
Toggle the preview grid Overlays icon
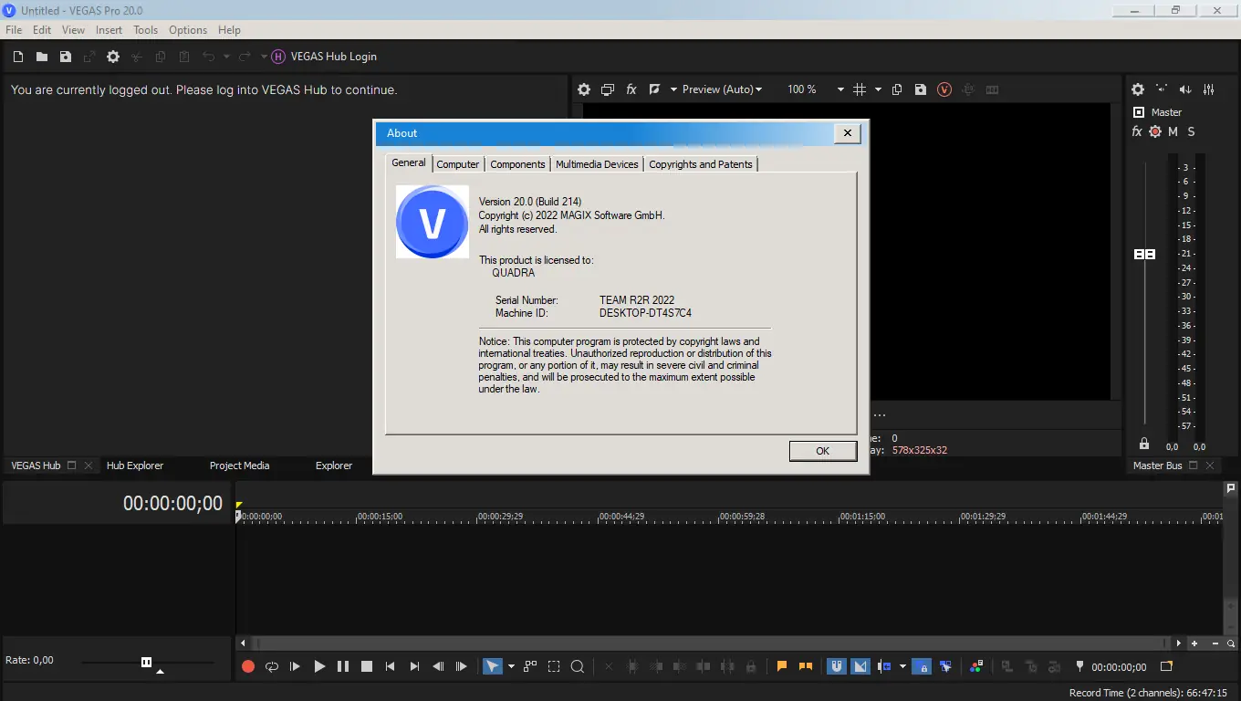(860, 89)
